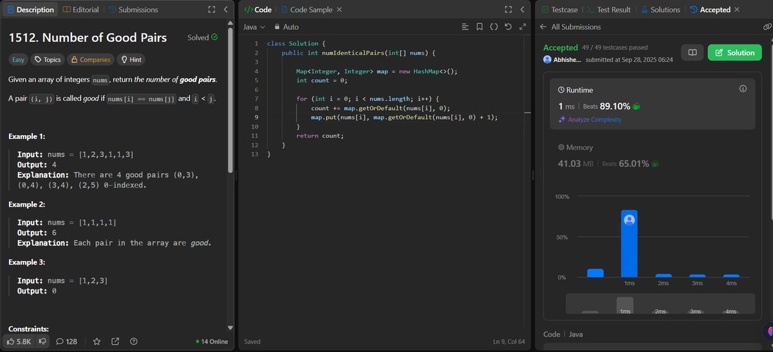The image size is (773, 352).
Task: Click the '1512. Number of Good Pairs' title
Action: 88,37
